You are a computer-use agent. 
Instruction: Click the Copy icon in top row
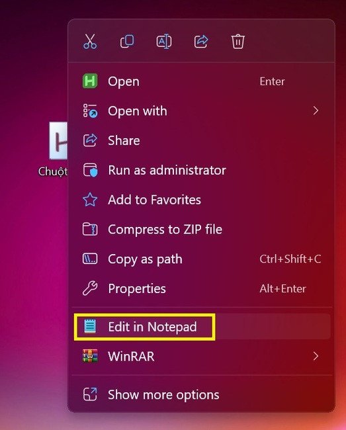[x=127, y=42]
